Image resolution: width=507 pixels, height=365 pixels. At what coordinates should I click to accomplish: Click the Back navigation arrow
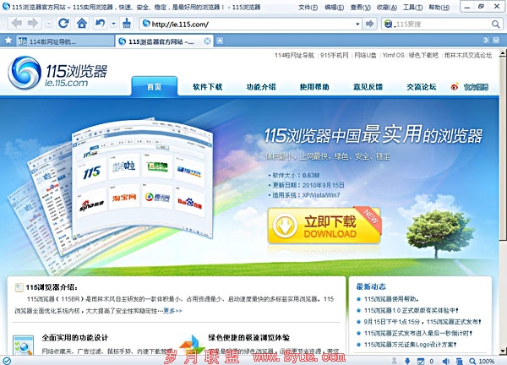pos(16,24)
